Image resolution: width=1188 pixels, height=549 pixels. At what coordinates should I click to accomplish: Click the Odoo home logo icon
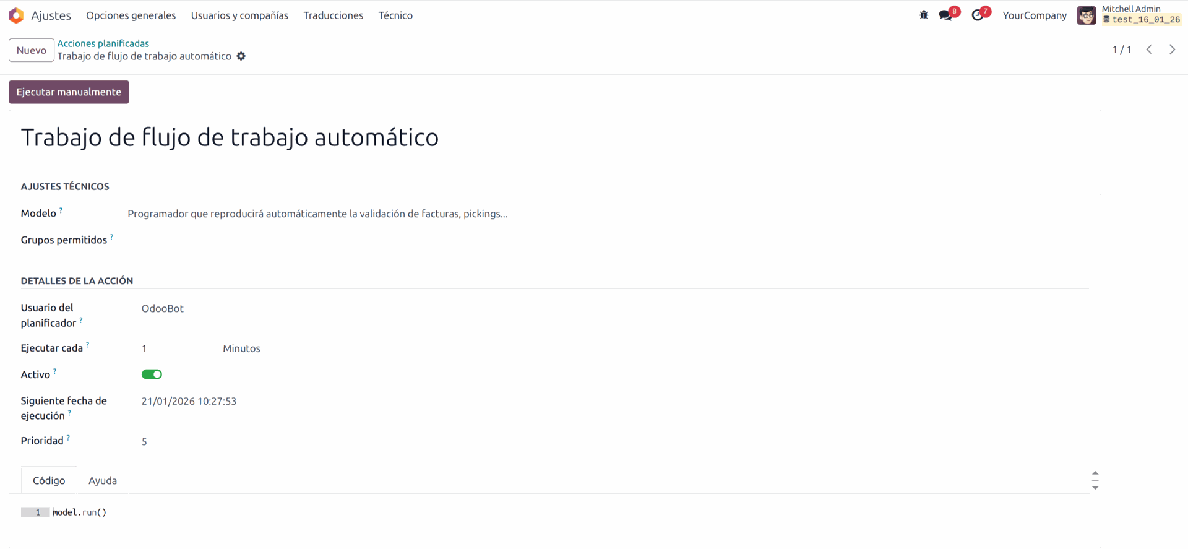coord(16,15)
